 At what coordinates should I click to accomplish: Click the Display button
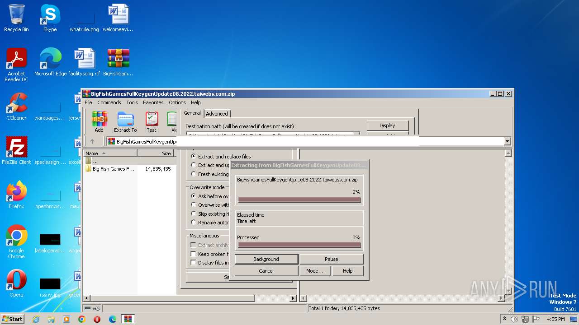387,125
